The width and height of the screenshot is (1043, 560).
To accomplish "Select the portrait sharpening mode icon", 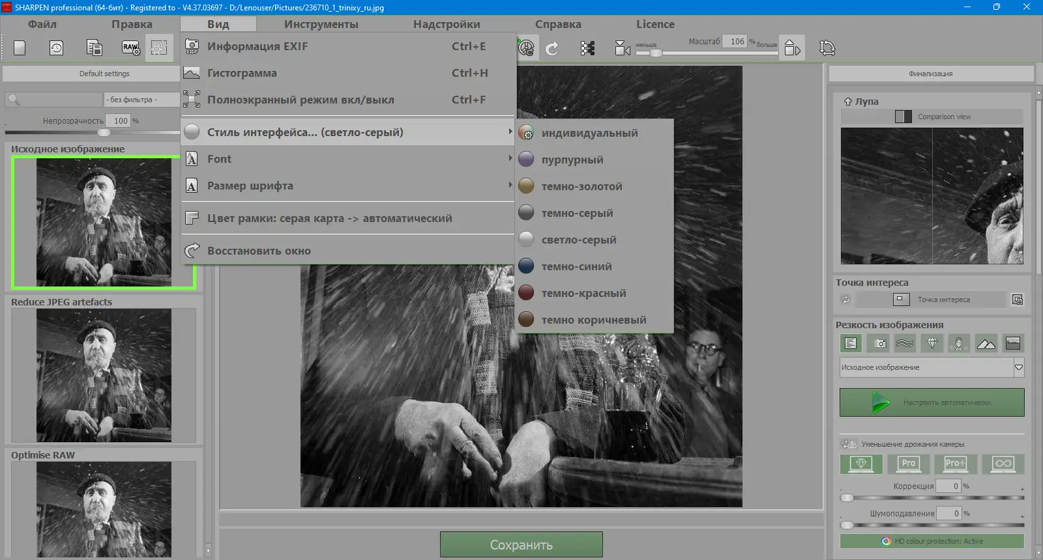I will [x=959, y=343].
